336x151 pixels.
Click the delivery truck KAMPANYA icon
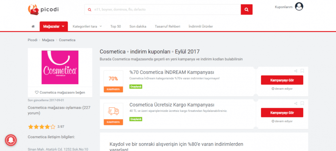tap(113, 114)
